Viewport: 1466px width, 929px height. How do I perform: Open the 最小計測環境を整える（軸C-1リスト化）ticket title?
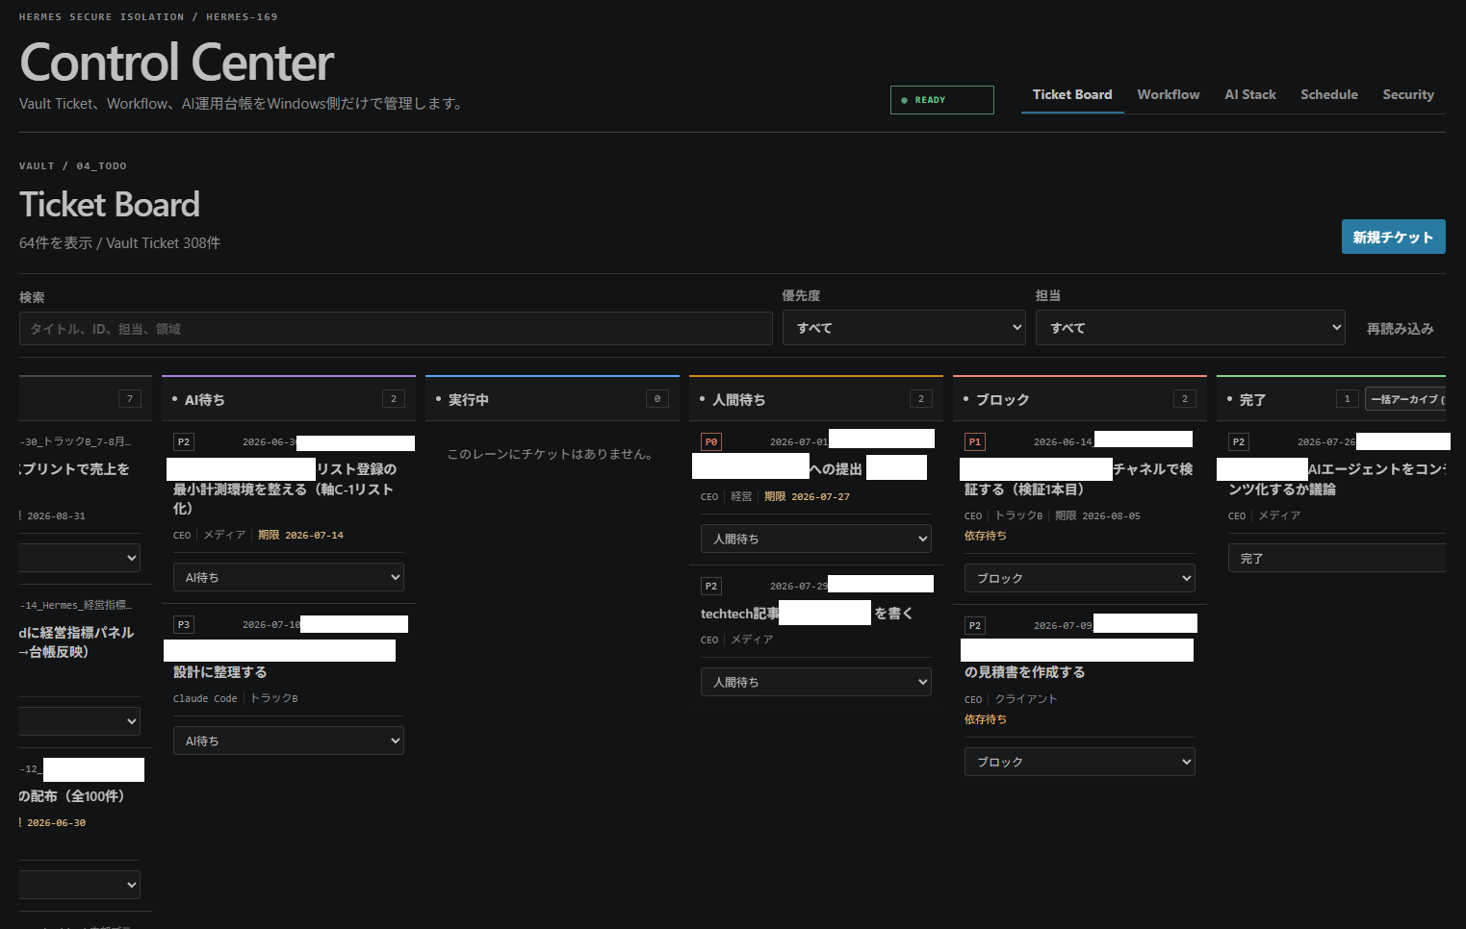pos(283,489)
